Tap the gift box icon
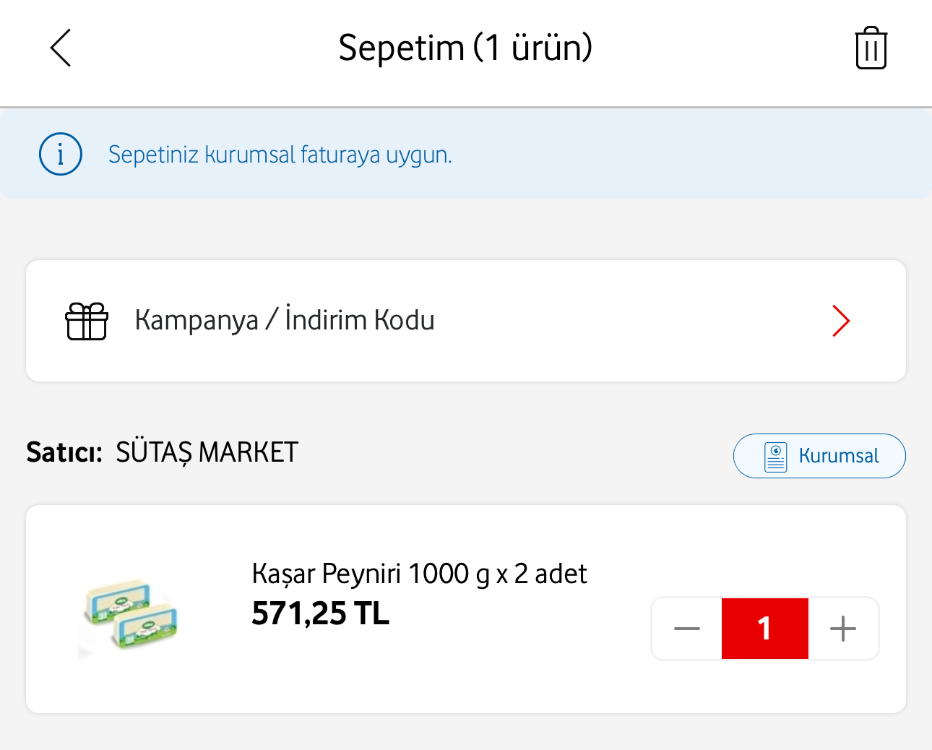Screen dimensions: 932x750 pos(87,321)
